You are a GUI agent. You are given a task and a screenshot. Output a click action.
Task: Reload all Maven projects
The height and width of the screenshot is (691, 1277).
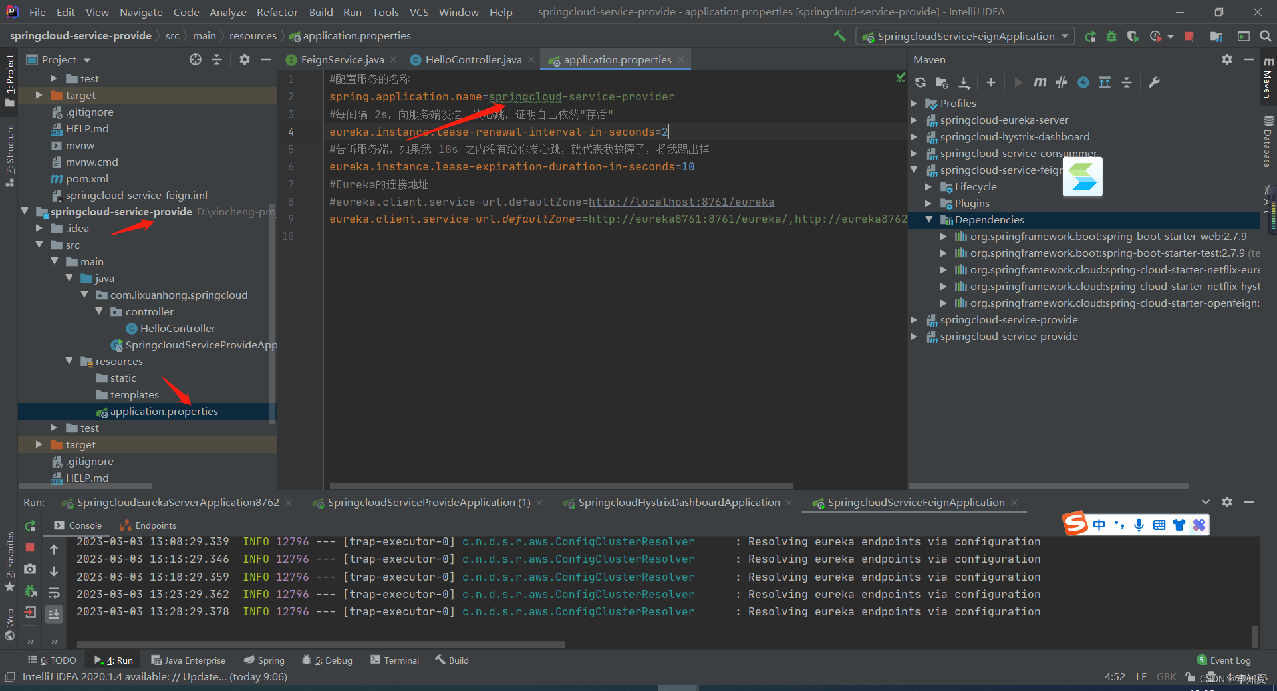pyautogui.click(x=921, y=82)
